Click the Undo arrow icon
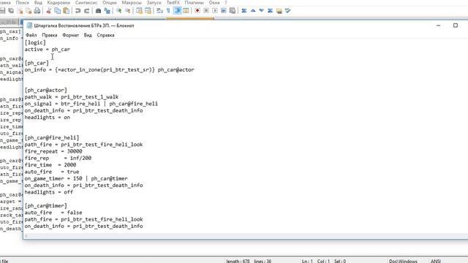Screen dimensions: 468x263 click(x=78, y=11)
